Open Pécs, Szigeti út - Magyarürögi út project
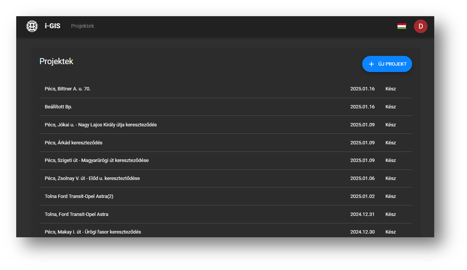Screen dimensions: 467x270 97,160
